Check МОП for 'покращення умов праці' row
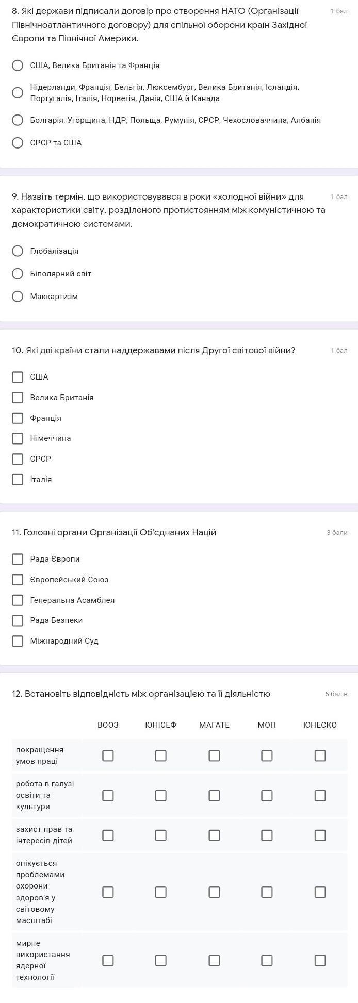This screenshot has height=1003, width=358. [267, 755]
